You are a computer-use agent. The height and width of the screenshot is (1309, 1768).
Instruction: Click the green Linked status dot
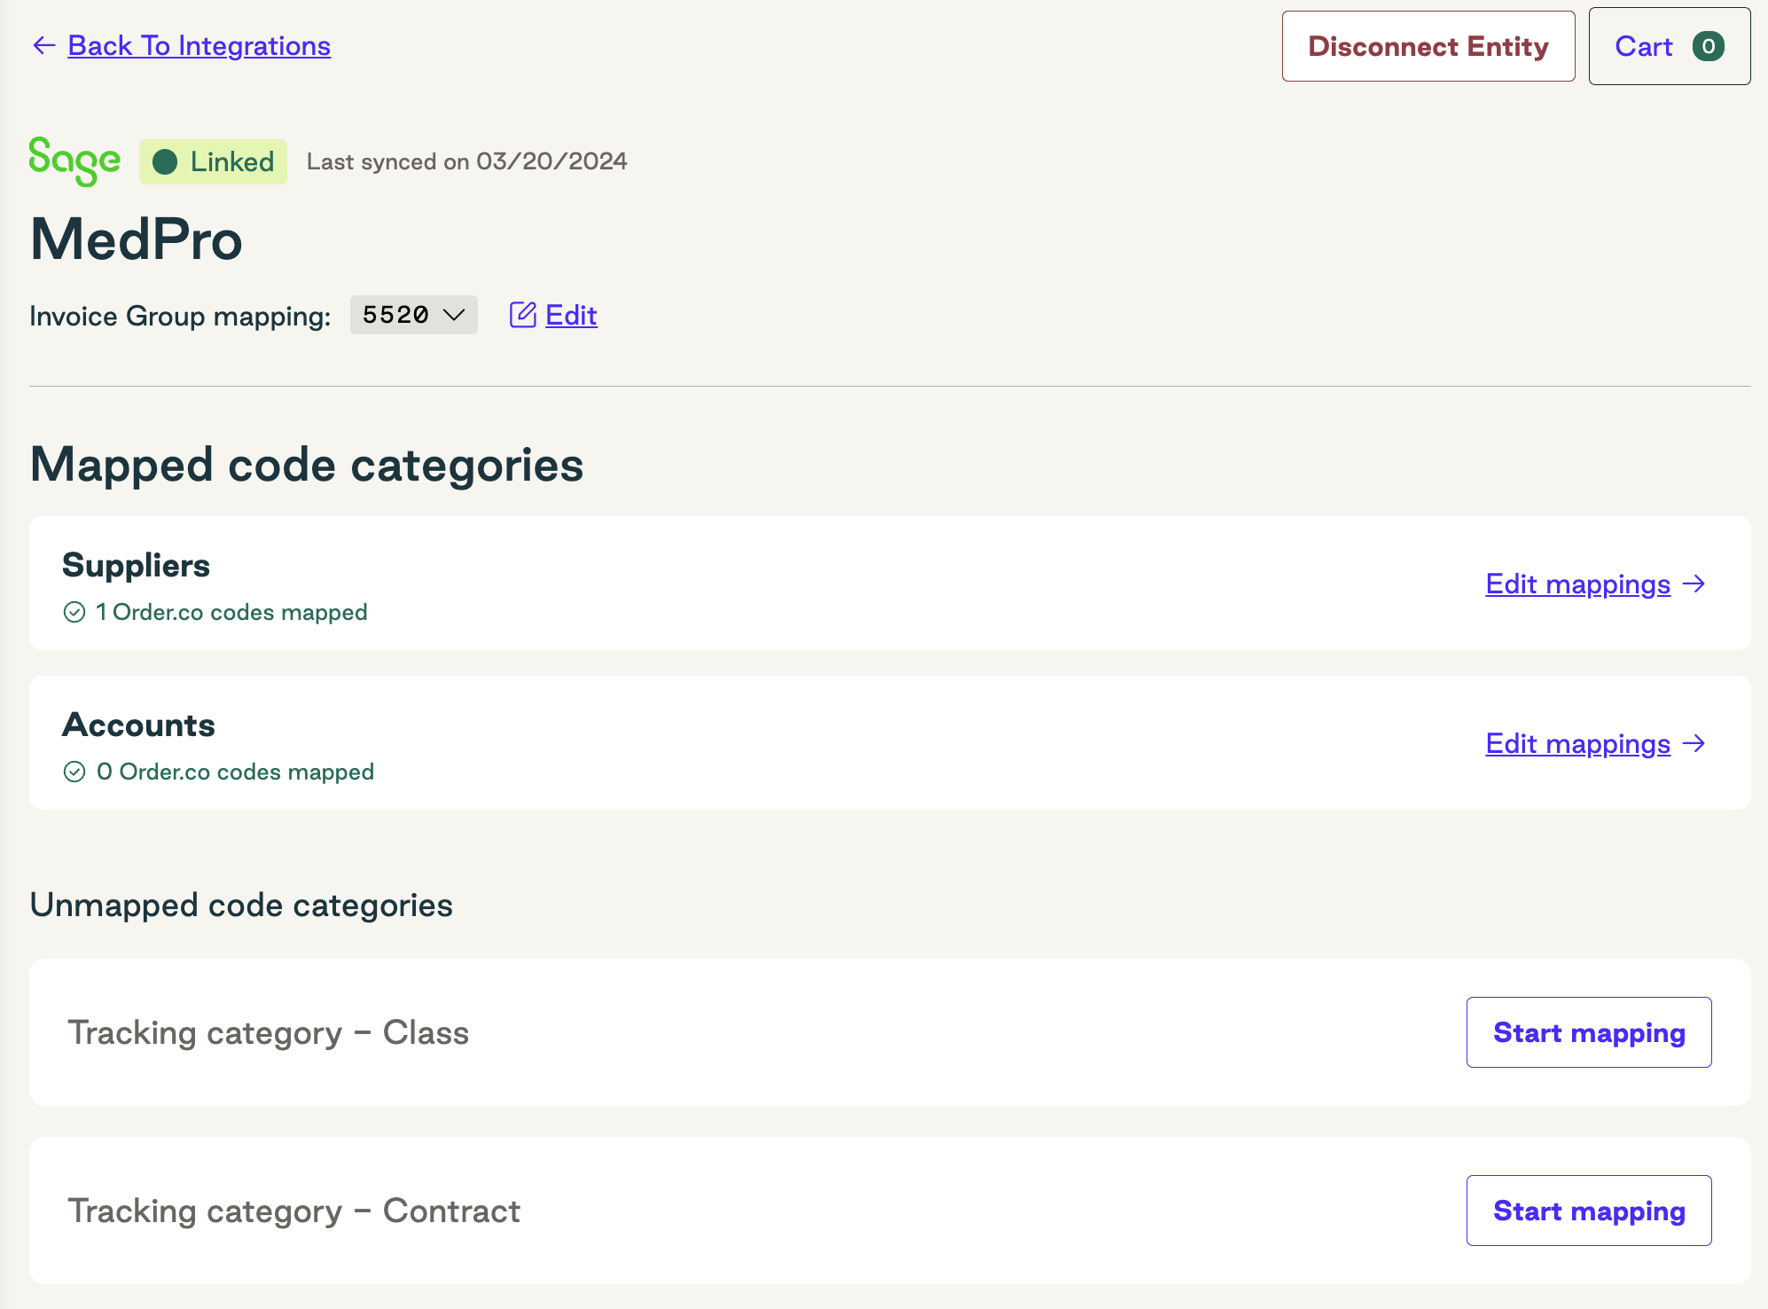point(165,161)
